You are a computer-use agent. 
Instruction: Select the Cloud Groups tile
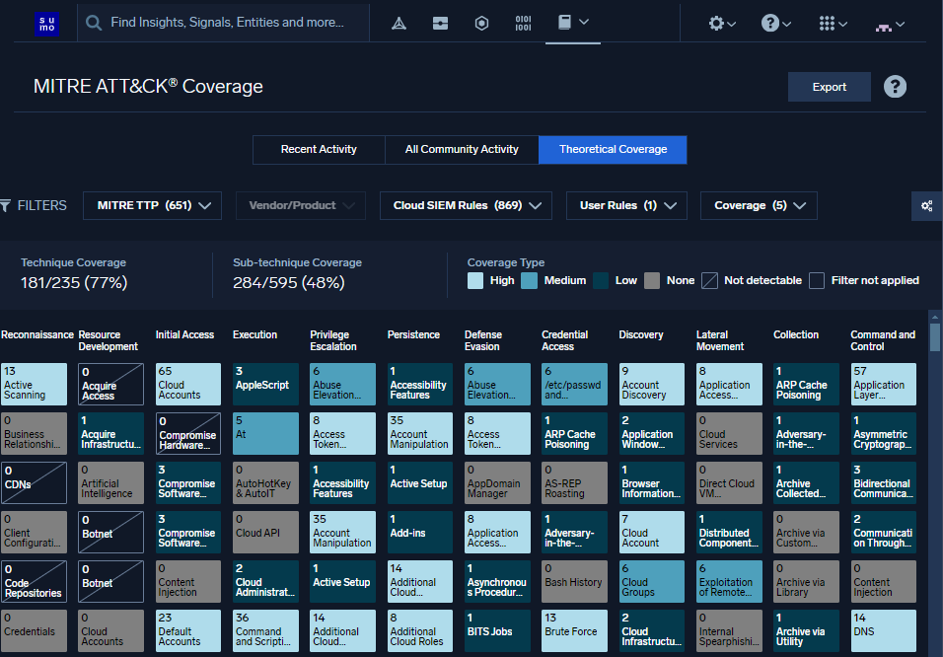point(651,581)
